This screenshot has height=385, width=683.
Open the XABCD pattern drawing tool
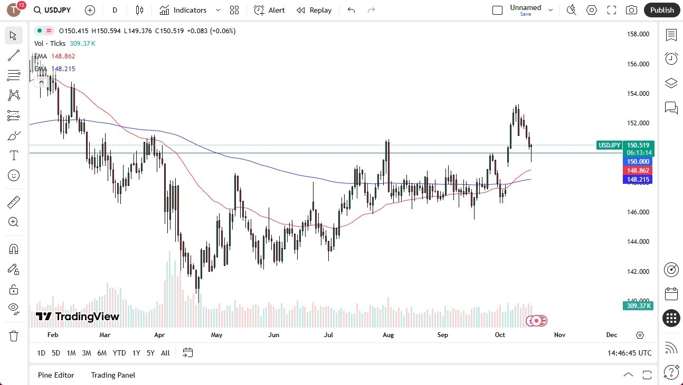[14, 95]
